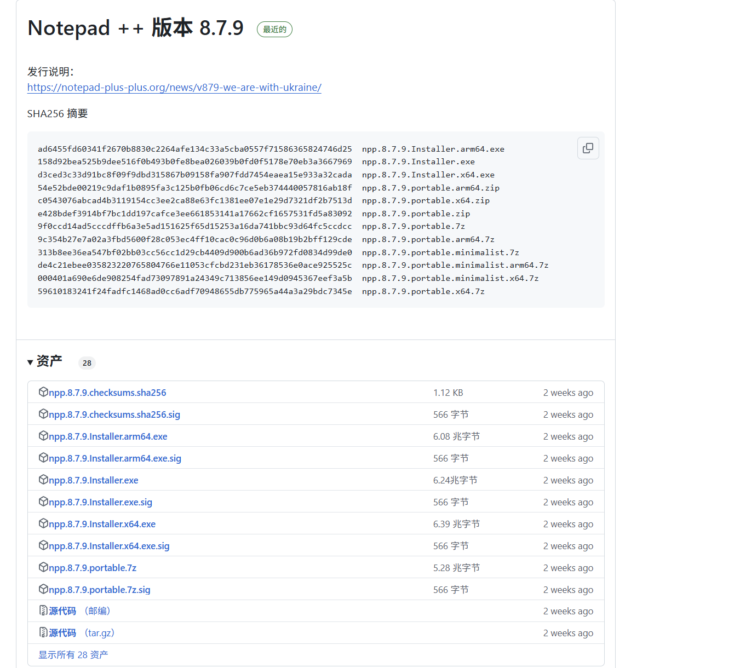Download npp.8.7.9.Installer.arm64.exe.sig
740x668 pixels.
(x=115, y=458)
